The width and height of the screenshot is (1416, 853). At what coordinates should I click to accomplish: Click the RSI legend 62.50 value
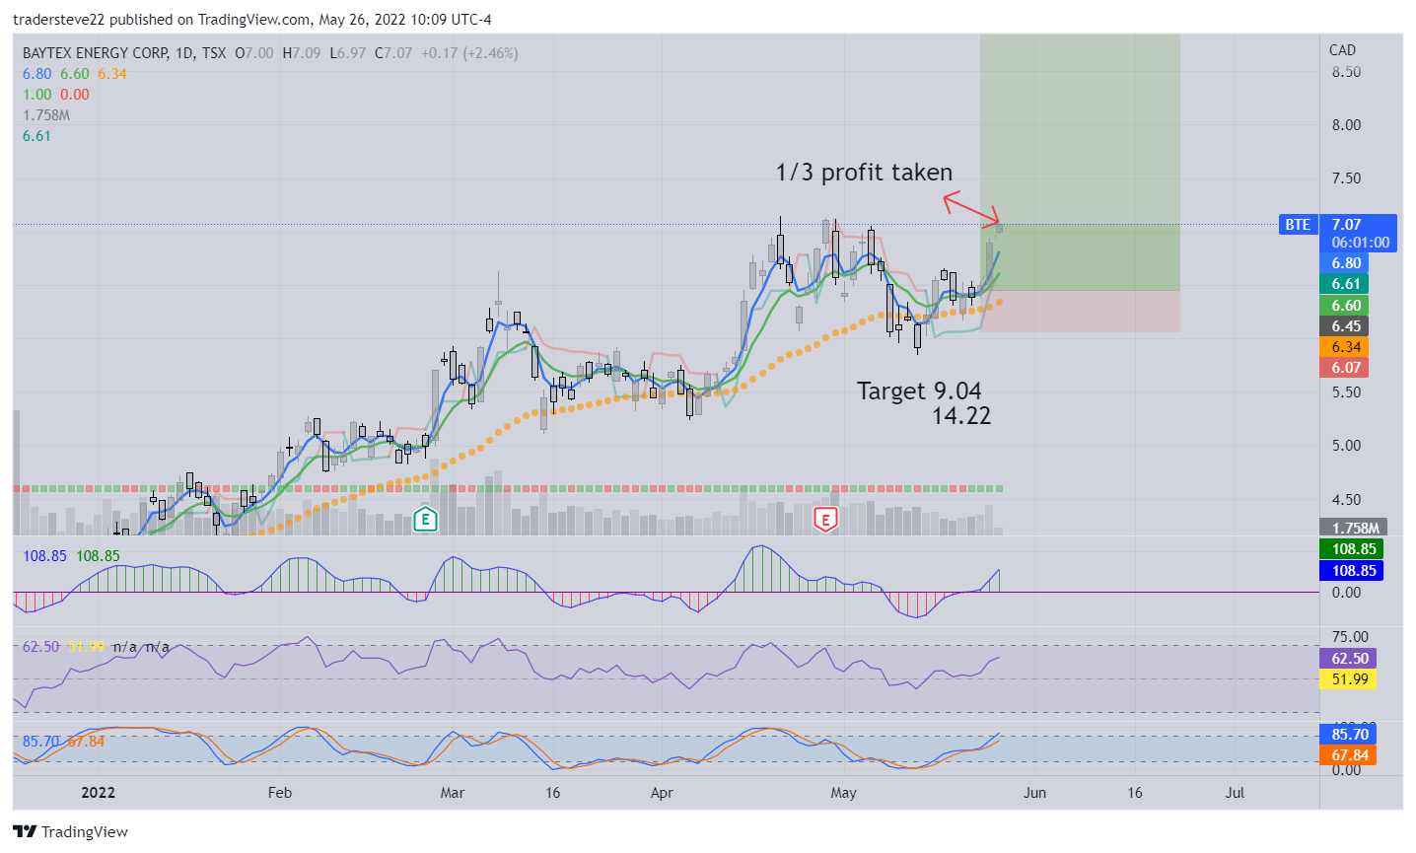coord(41,647)
